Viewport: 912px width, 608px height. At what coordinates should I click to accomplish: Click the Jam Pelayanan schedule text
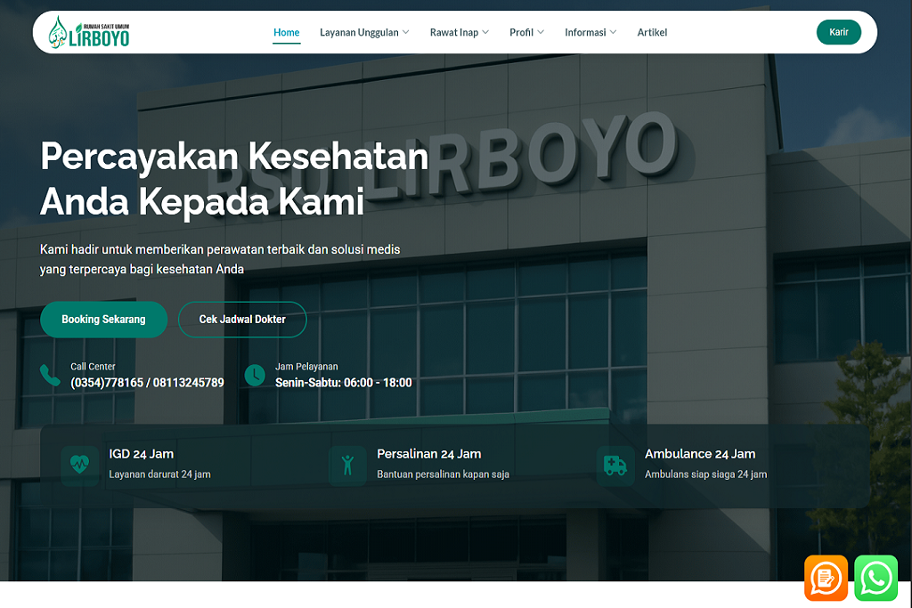(343, 382)
